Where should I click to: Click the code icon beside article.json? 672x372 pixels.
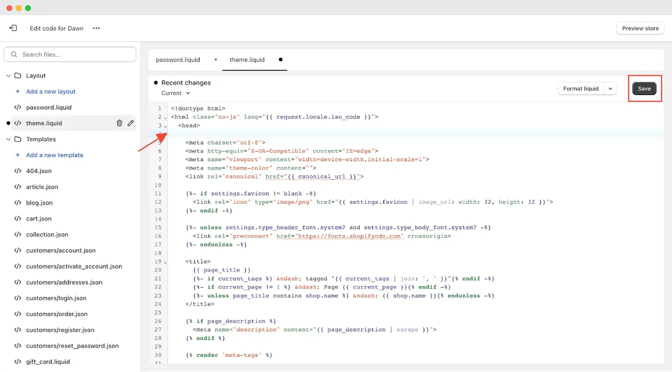tap(18, 186)
